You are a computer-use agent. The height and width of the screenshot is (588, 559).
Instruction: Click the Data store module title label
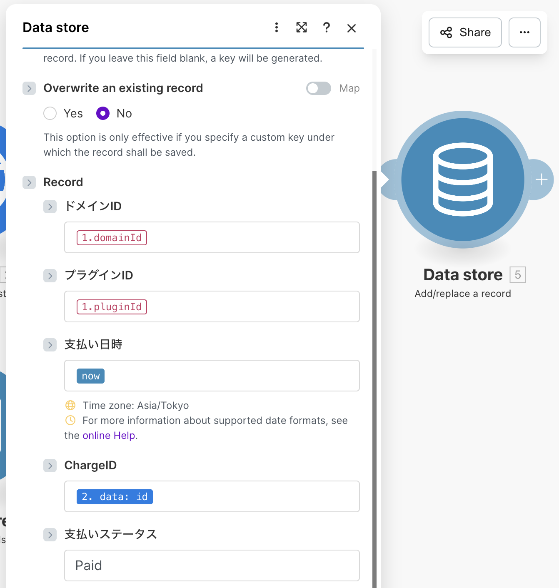[463, 275]
